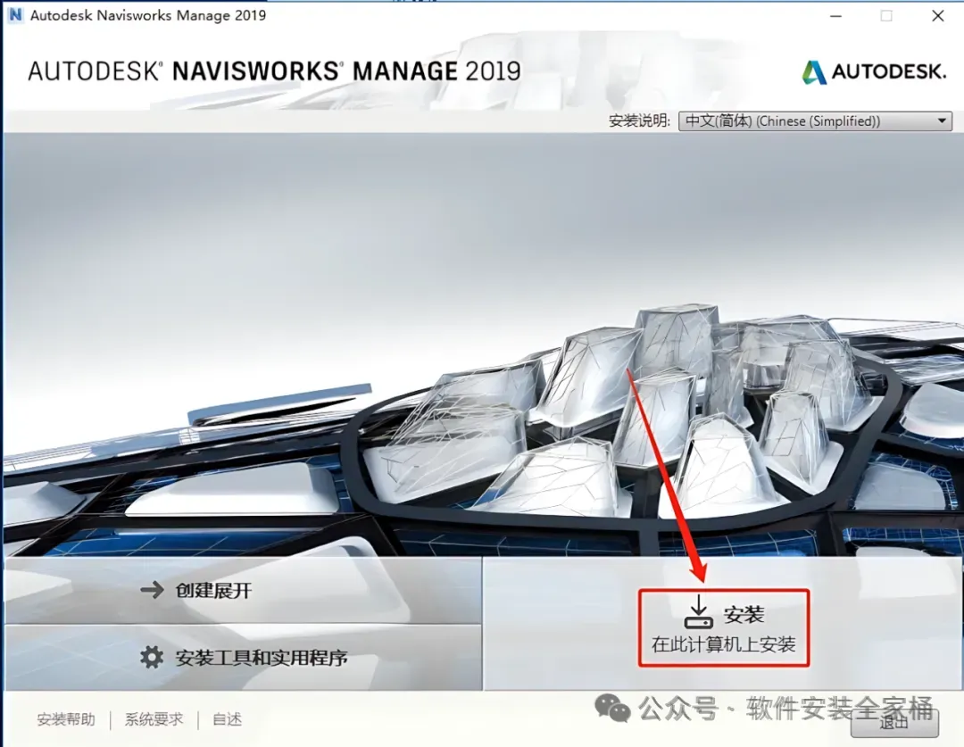Viewport: 964px width, 747px height.
Task: Select 创建展开 to create a deployment
Action: point(243,590)
